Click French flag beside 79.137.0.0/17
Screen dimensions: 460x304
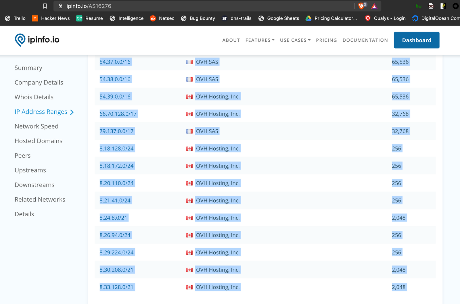coord(189,131)
